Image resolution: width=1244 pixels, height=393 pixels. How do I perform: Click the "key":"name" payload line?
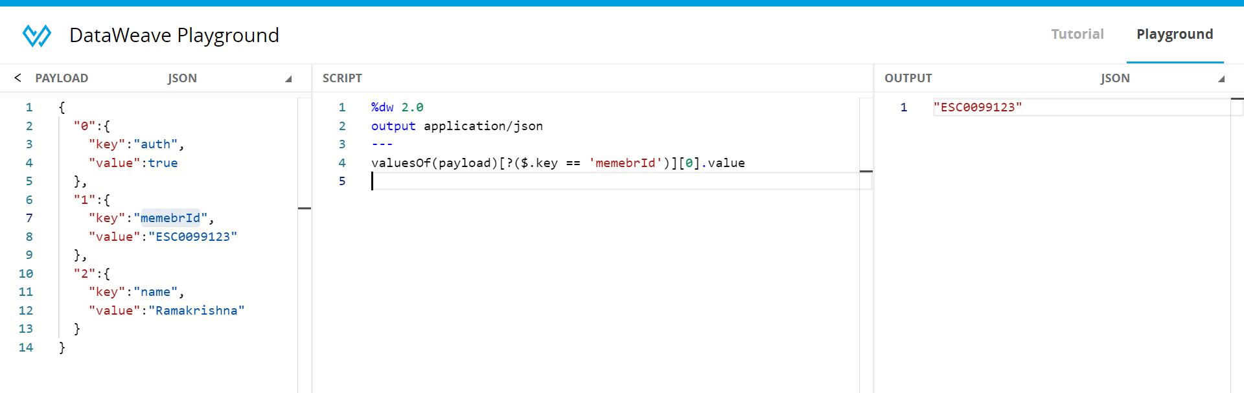click(x=136, y=292)
